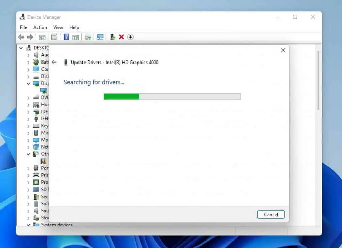
Task: Open the View menu
Action: (58, 27)
